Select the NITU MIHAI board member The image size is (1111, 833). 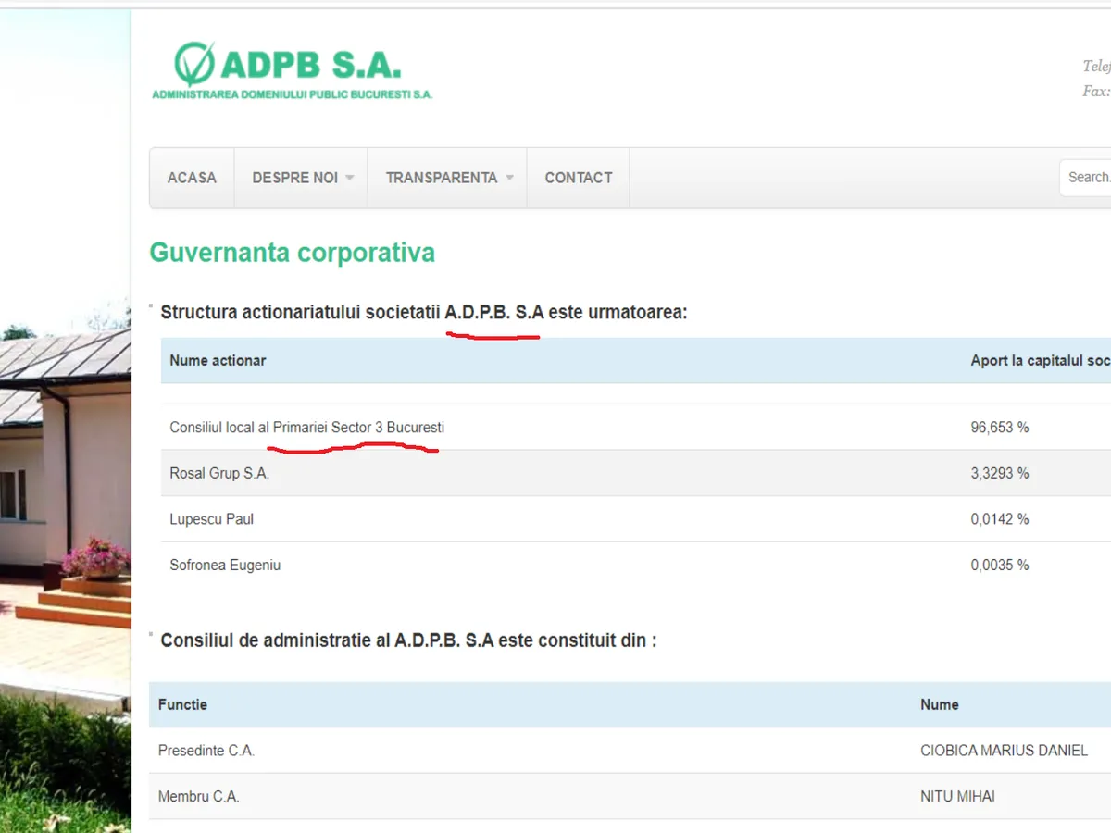pos(957,796)
